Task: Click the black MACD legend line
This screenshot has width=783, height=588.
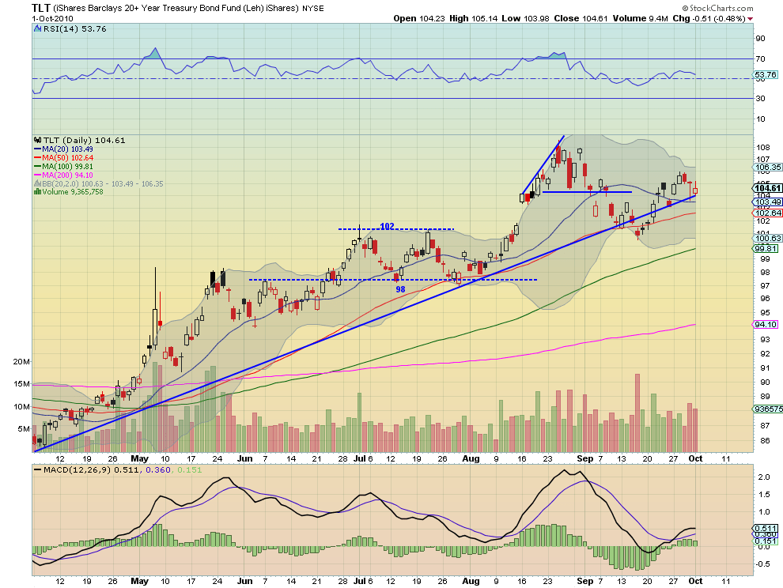Action: [x=37, y=469]
